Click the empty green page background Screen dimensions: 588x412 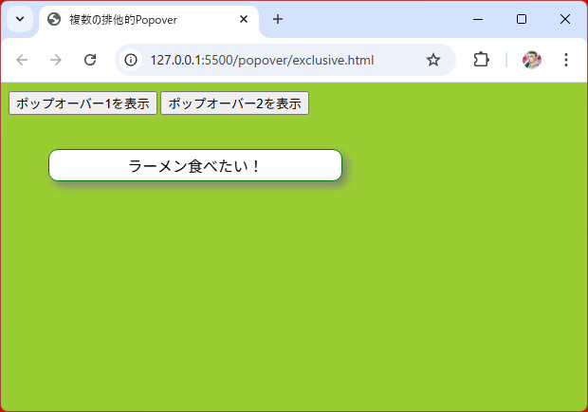point(379,304)
